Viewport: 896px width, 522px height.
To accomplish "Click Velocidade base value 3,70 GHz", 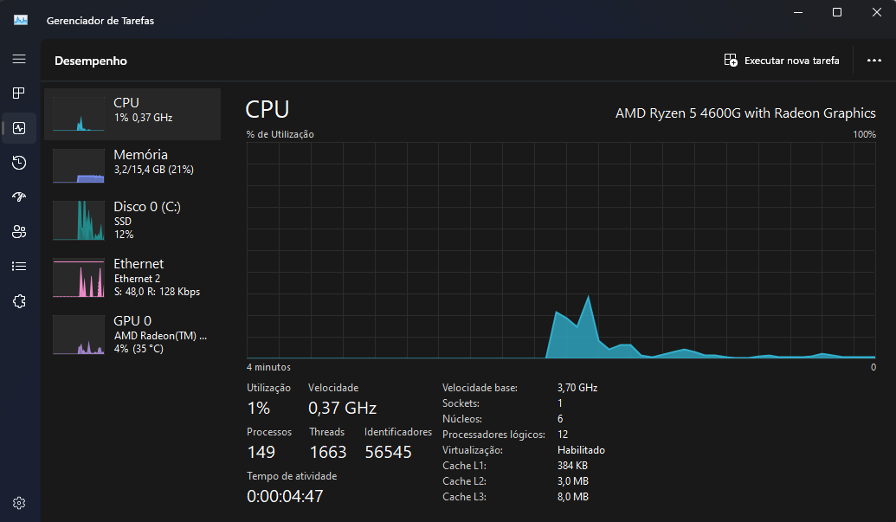I will 577,388.
